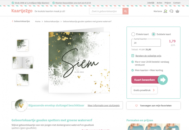Click the Kaart bewerken button
Viewport: 189px width, 130px height.
(x=144, y=80)
